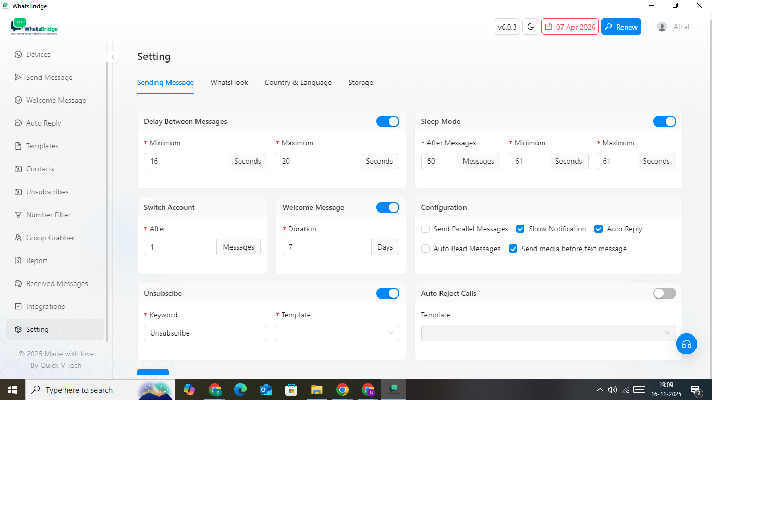The width and height of the screenshot is (782, 521).
Task: Open Integrations in the sidebar
Action: tap(45, 306)
